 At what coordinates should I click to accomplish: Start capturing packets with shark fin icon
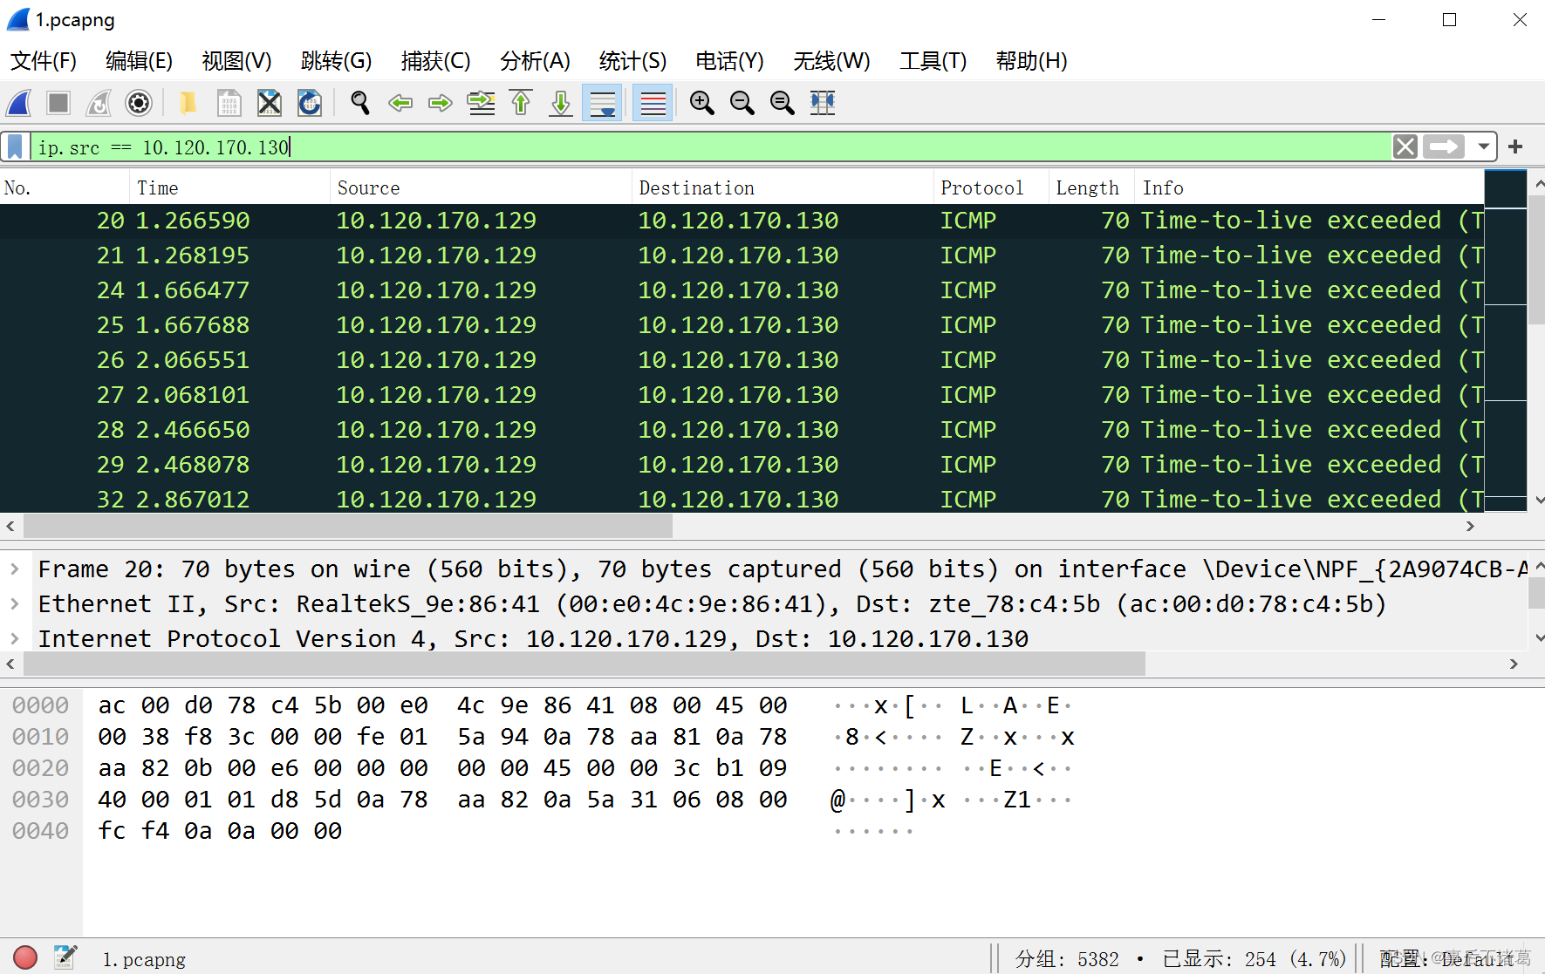(x=19, y=103)
